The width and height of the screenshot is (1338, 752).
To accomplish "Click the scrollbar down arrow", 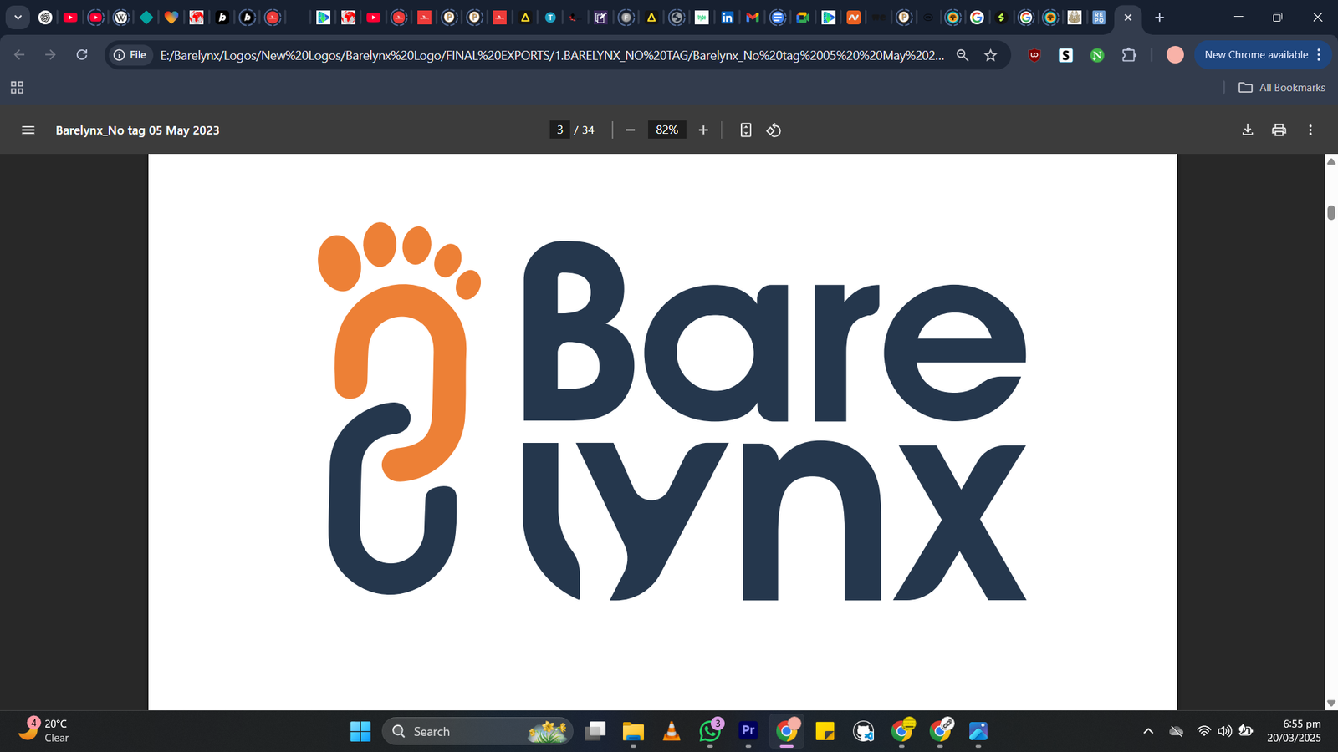I will pyautogui.click(x=1330, y=704).
